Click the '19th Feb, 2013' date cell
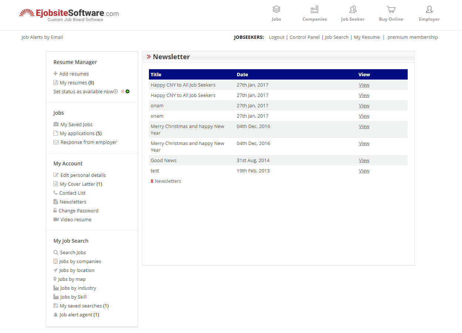 (x=253, y=171)
